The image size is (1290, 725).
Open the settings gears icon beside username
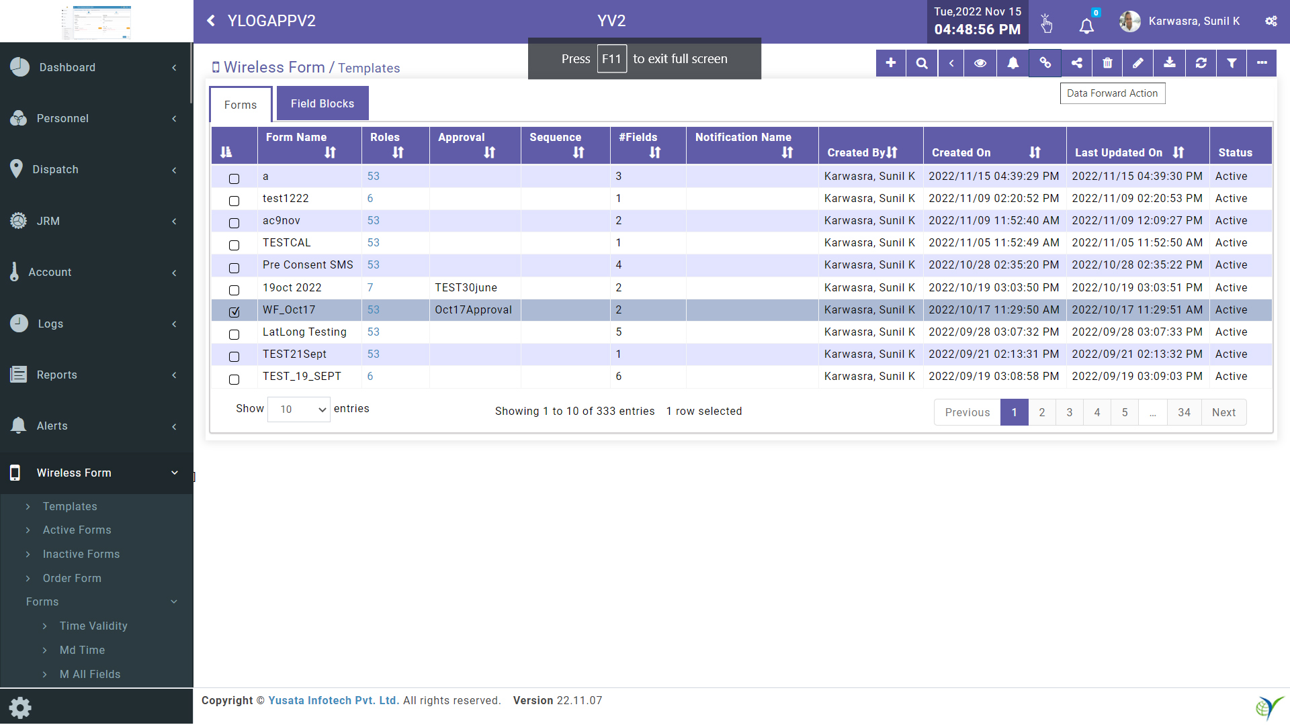coord(1271,21)
